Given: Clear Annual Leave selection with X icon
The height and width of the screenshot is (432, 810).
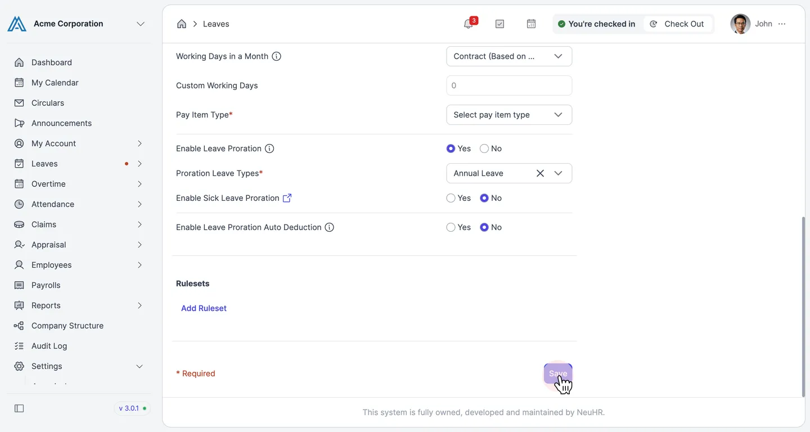Looking at the screenshot, I should pos(540,173).
